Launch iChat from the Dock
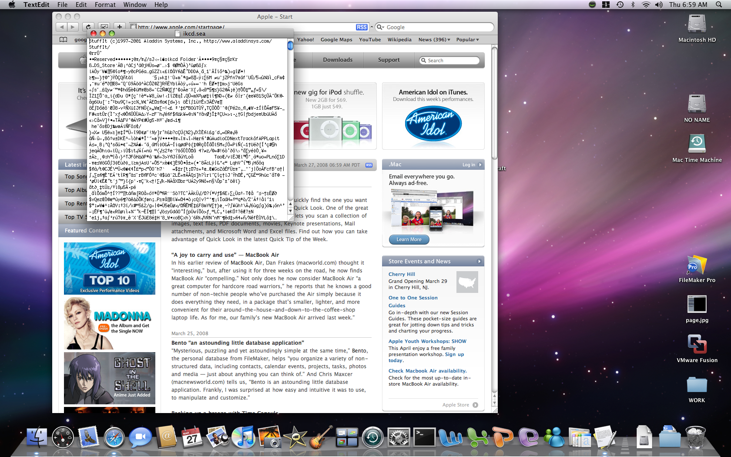 (140, 437)
